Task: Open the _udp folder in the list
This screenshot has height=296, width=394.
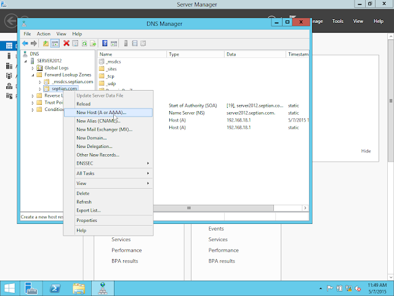Action: click(x=108, y=84)
